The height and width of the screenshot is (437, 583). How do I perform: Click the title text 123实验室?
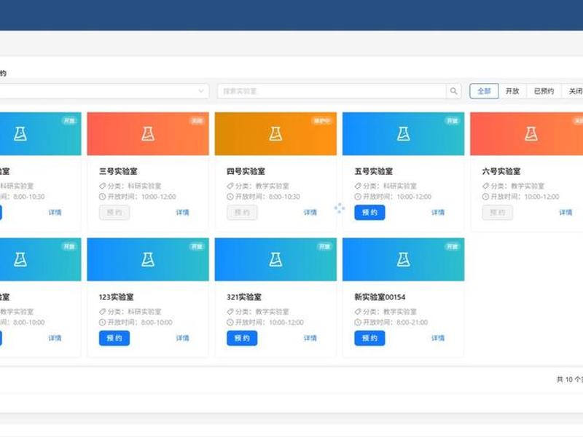pos(117,297)
